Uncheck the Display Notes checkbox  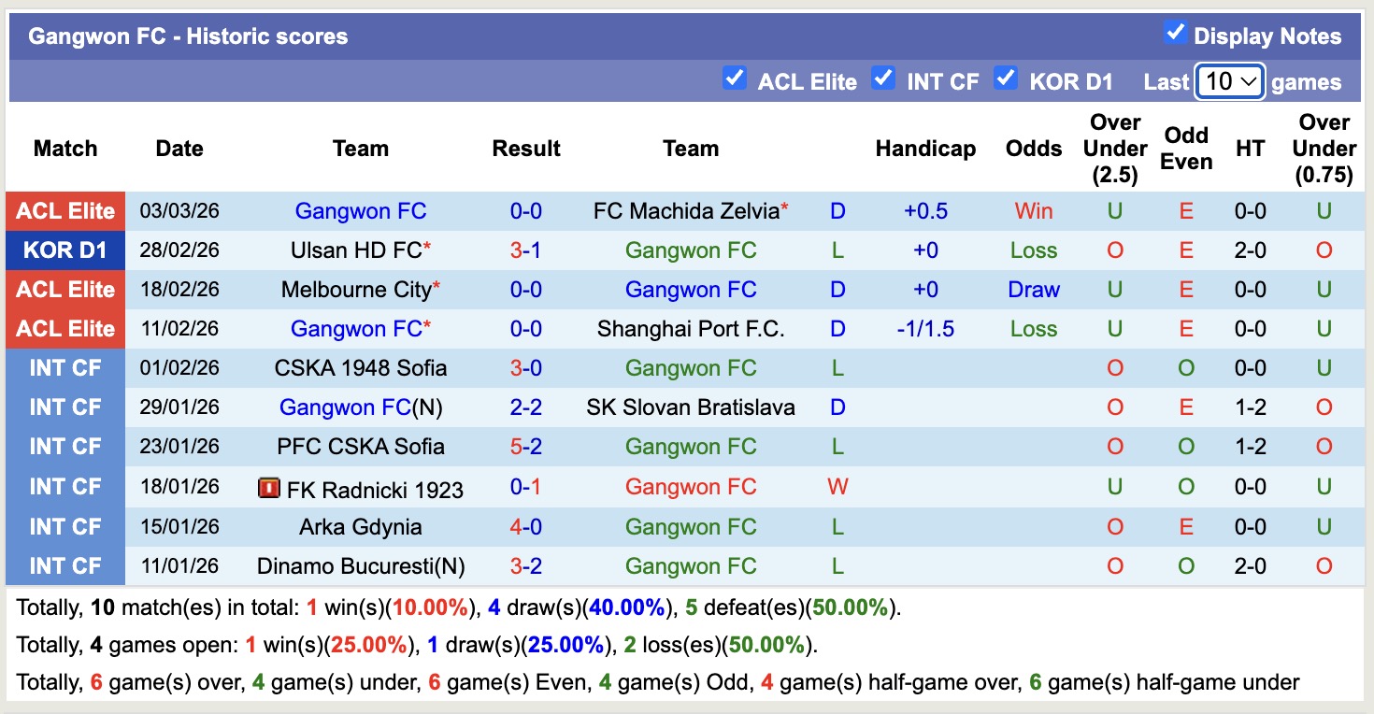pos(1174,31)
